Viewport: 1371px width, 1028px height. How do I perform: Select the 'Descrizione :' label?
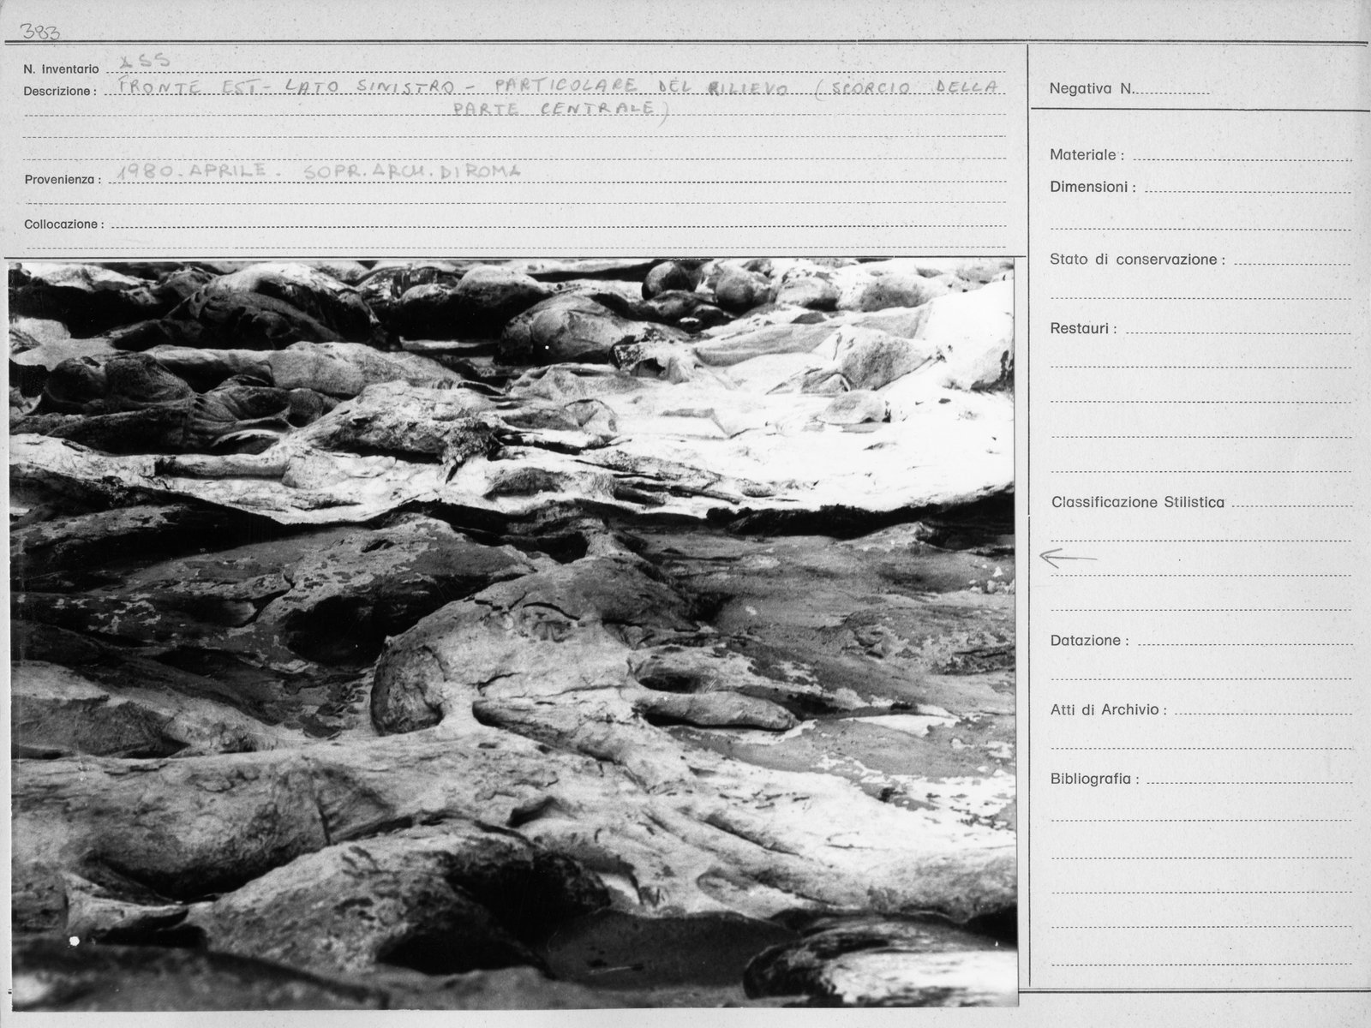click(59, 91)
